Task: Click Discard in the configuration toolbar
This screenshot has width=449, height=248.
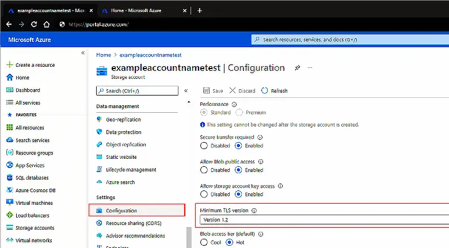Action: point(242,91)
